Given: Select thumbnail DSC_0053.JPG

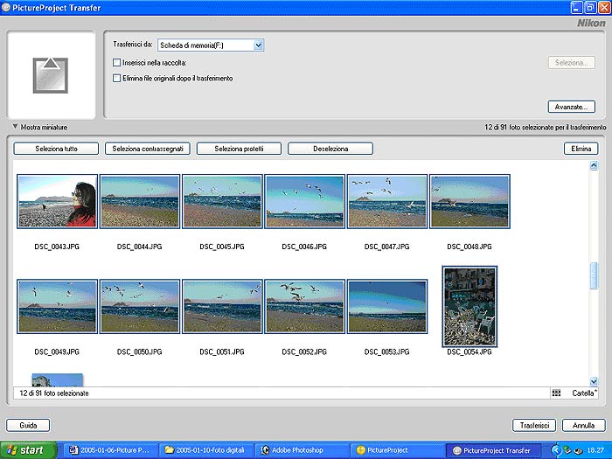Looking at the screenshot, I should pos(387,306).
